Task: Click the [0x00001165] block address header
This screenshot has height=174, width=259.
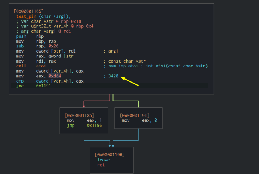Action: pyautogui.click(x=29, y=11)
